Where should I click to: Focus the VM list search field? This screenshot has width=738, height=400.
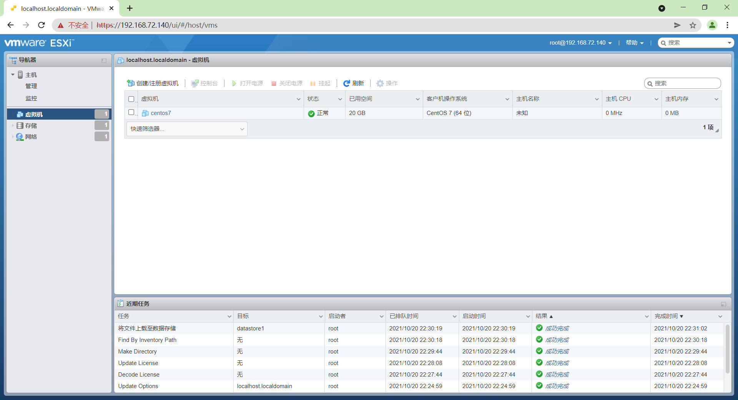683,83
